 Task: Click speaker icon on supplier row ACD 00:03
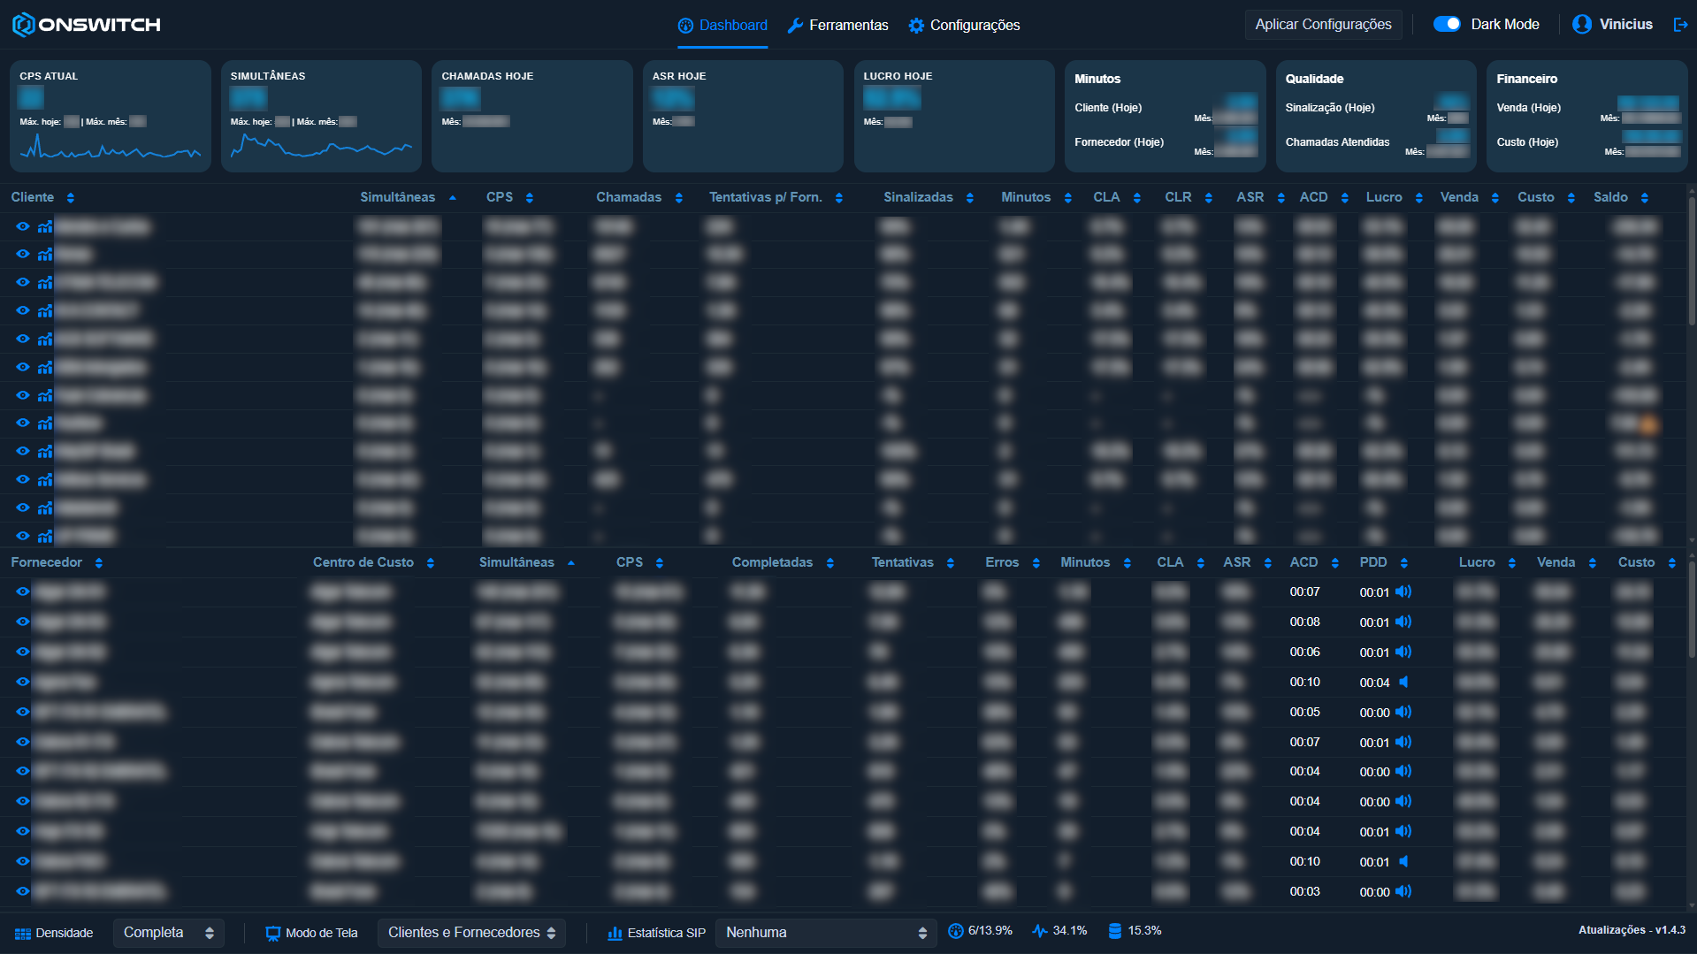point(1403,891)
